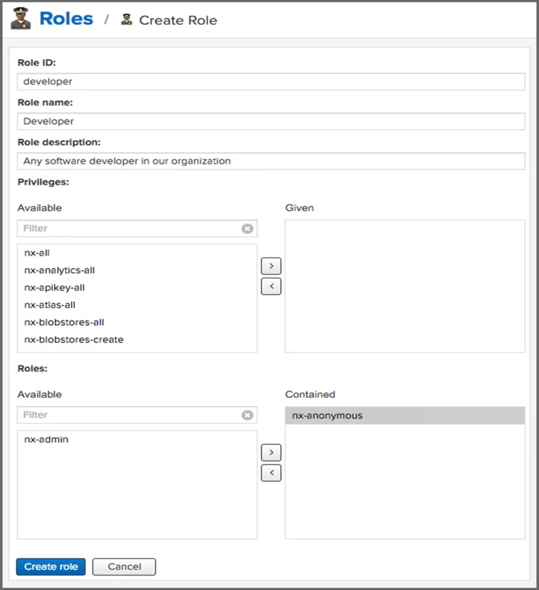539x590 pixels.
Task: Click the Create role button
Action: pos(51,567)
